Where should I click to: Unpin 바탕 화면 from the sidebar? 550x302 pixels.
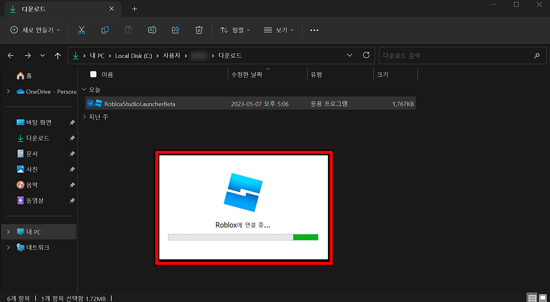(x=72, y=122)
